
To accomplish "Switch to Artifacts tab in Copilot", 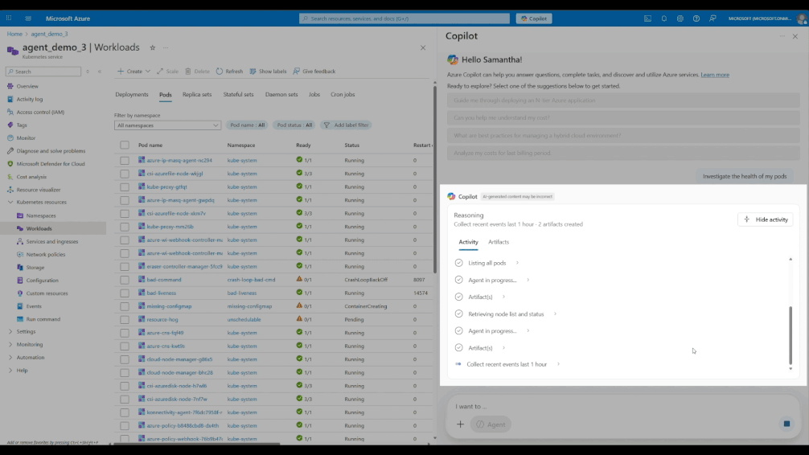I will coord(499,242).
